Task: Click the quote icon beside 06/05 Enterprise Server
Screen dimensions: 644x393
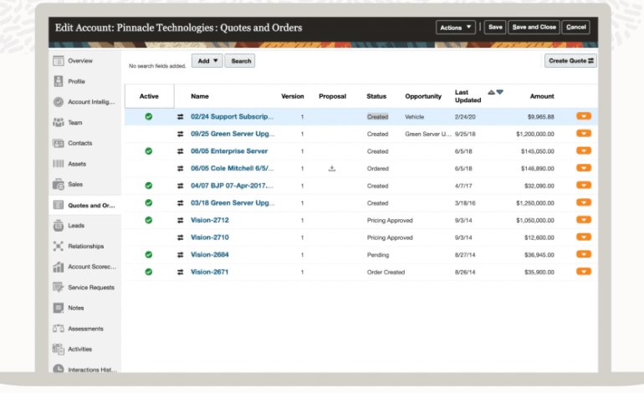Action: [x=181, y=151]
